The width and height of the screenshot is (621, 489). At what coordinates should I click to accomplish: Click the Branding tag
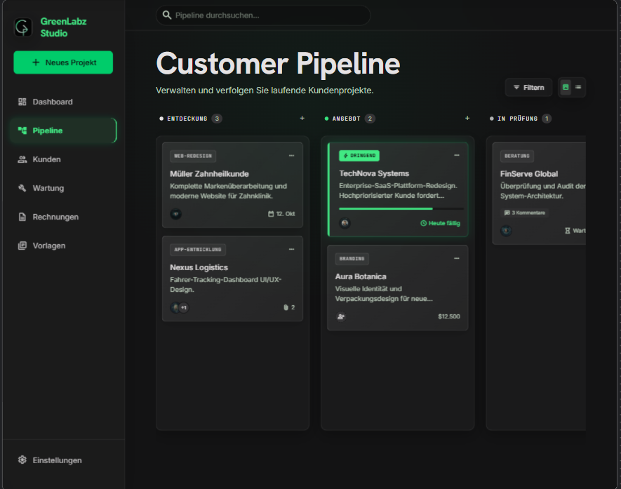coord(352,259)
